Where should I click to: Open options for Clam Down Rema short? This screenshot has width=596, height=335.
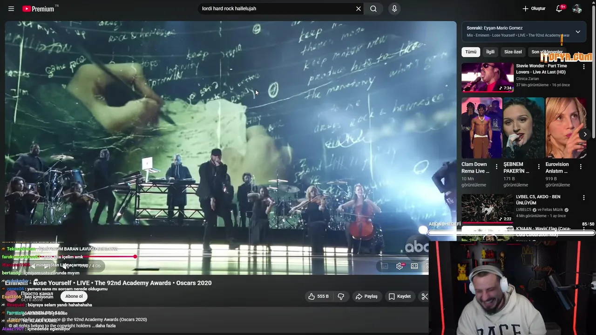coord(496,167)
